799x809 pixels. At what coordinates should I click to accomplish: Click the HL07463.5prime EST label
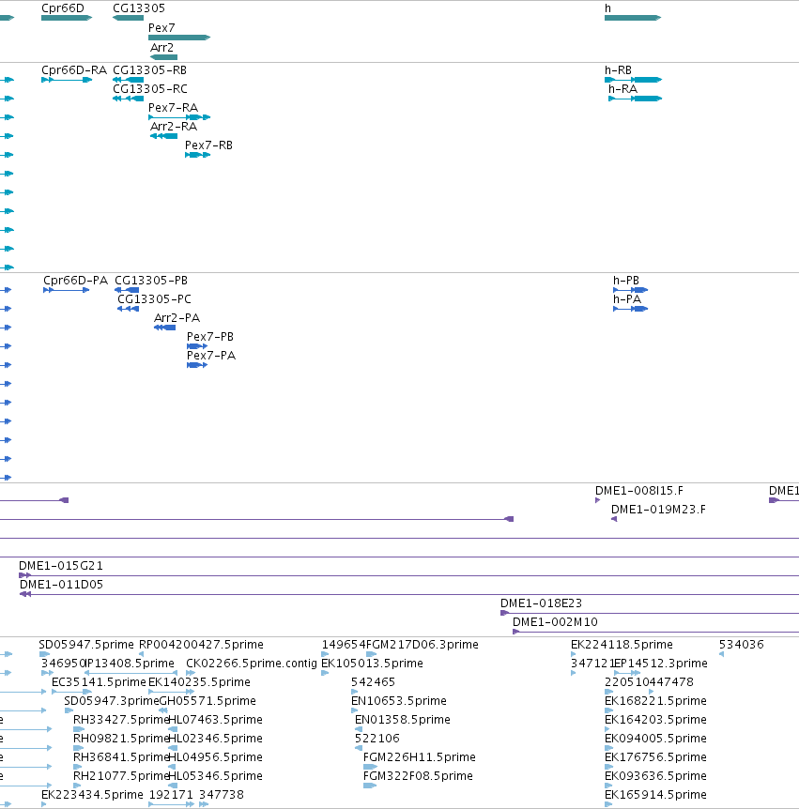click(216, 720)
